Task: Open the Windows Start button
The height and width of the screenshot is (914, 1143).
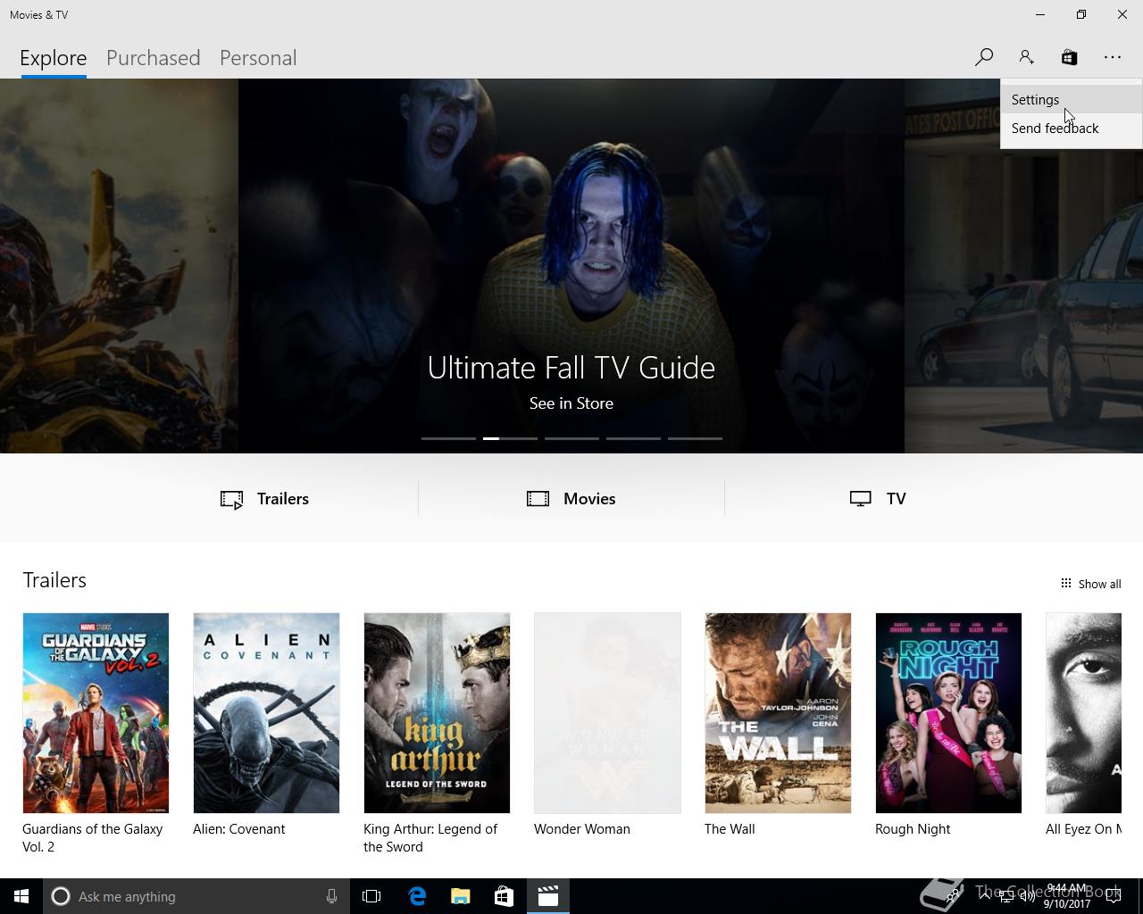Action: [21, 896]
